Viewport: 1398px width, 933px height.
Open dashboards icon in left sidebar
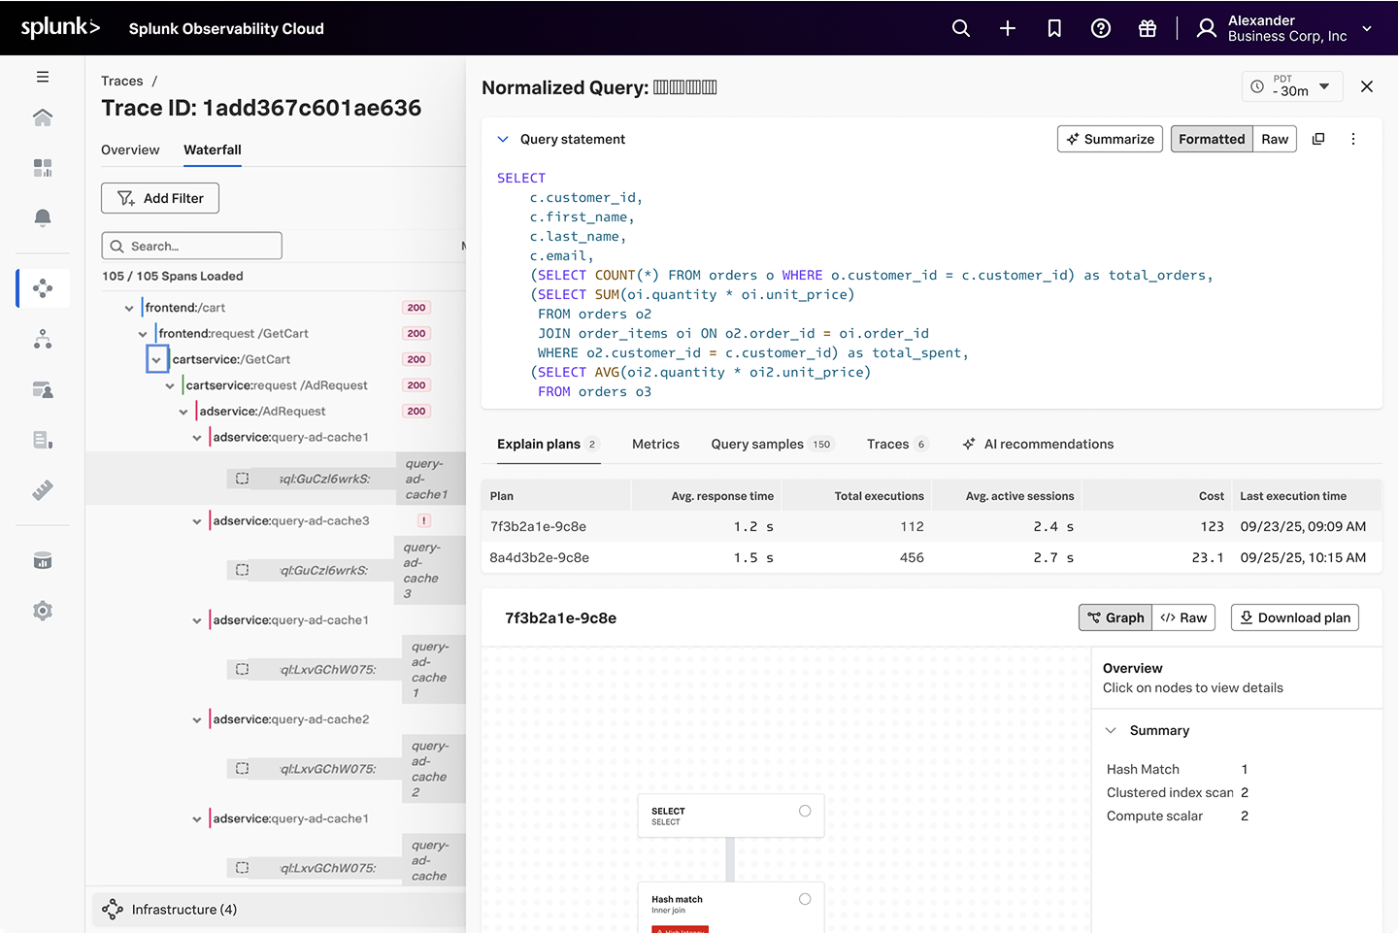tap(43, 168)
